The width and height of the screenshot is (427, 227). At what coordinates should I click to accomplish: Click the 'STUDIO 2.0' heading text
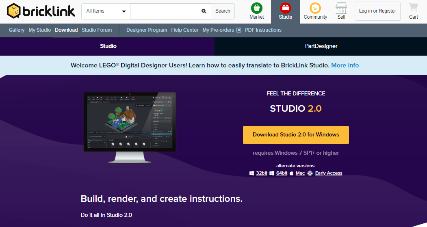pos(296,108)
